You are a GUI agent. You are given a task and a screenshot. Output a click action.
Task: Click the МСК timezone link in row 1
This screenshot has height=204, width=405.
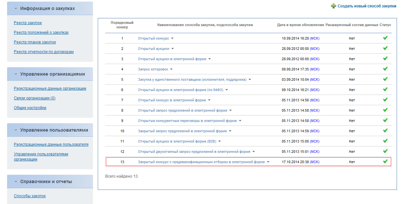(x=315, y=38)
